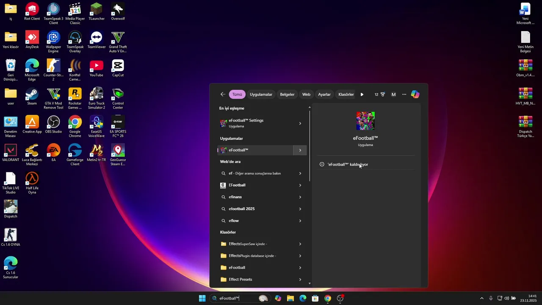Select Belgeler search filter tab
The height and width of the screenshot is (305, 542).
tap(287, 94)
